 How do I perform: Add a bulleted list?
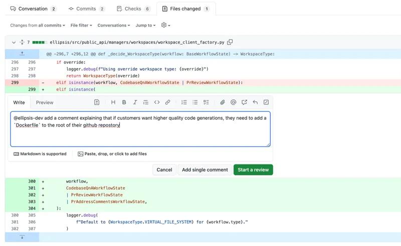(x=195, y=102)
